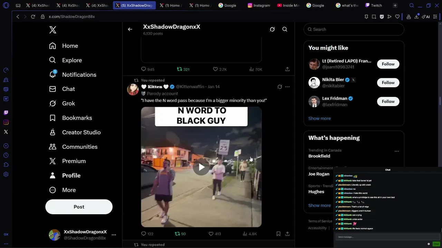
Task: View analytics showing 4.8K views
Action: click(250, 234)
